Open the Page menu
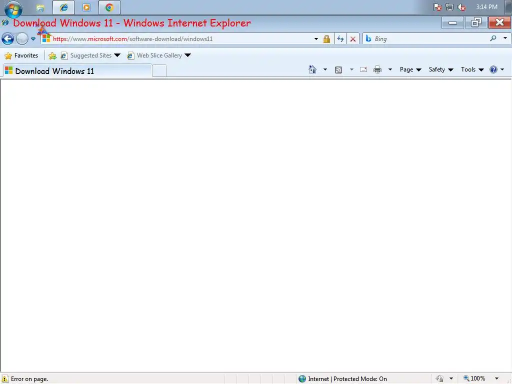The height and width of the screenshot is (384, 512). tap(410, 69)
